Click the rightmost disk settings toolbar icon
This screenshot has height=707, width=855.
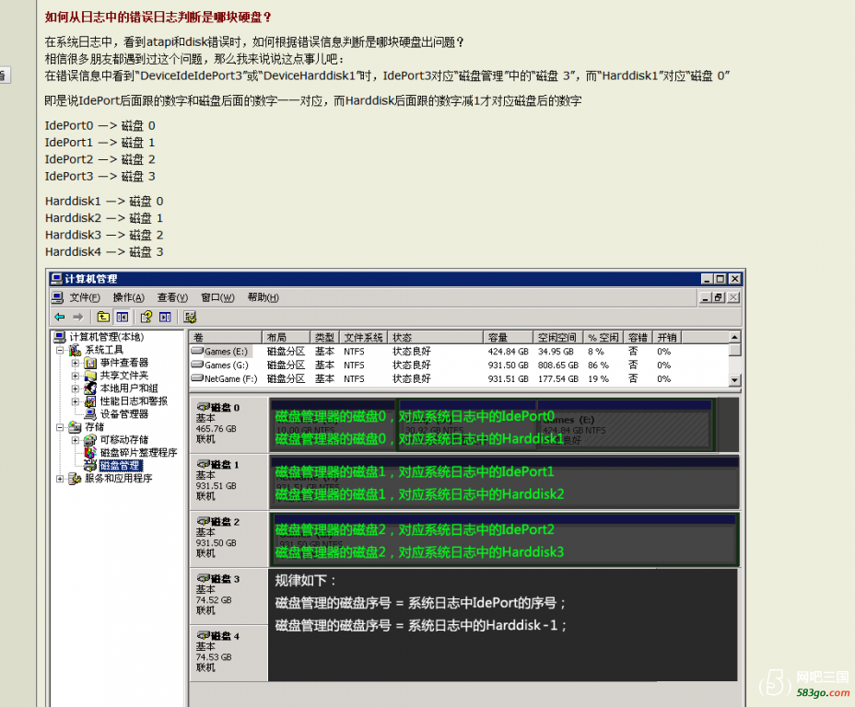[190, 317]
